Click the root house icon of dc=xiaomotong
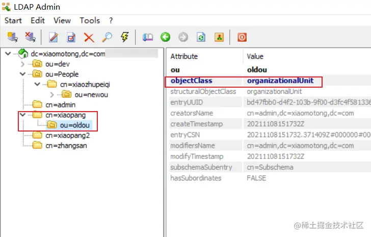371x237 pixels. coord(23,54)
